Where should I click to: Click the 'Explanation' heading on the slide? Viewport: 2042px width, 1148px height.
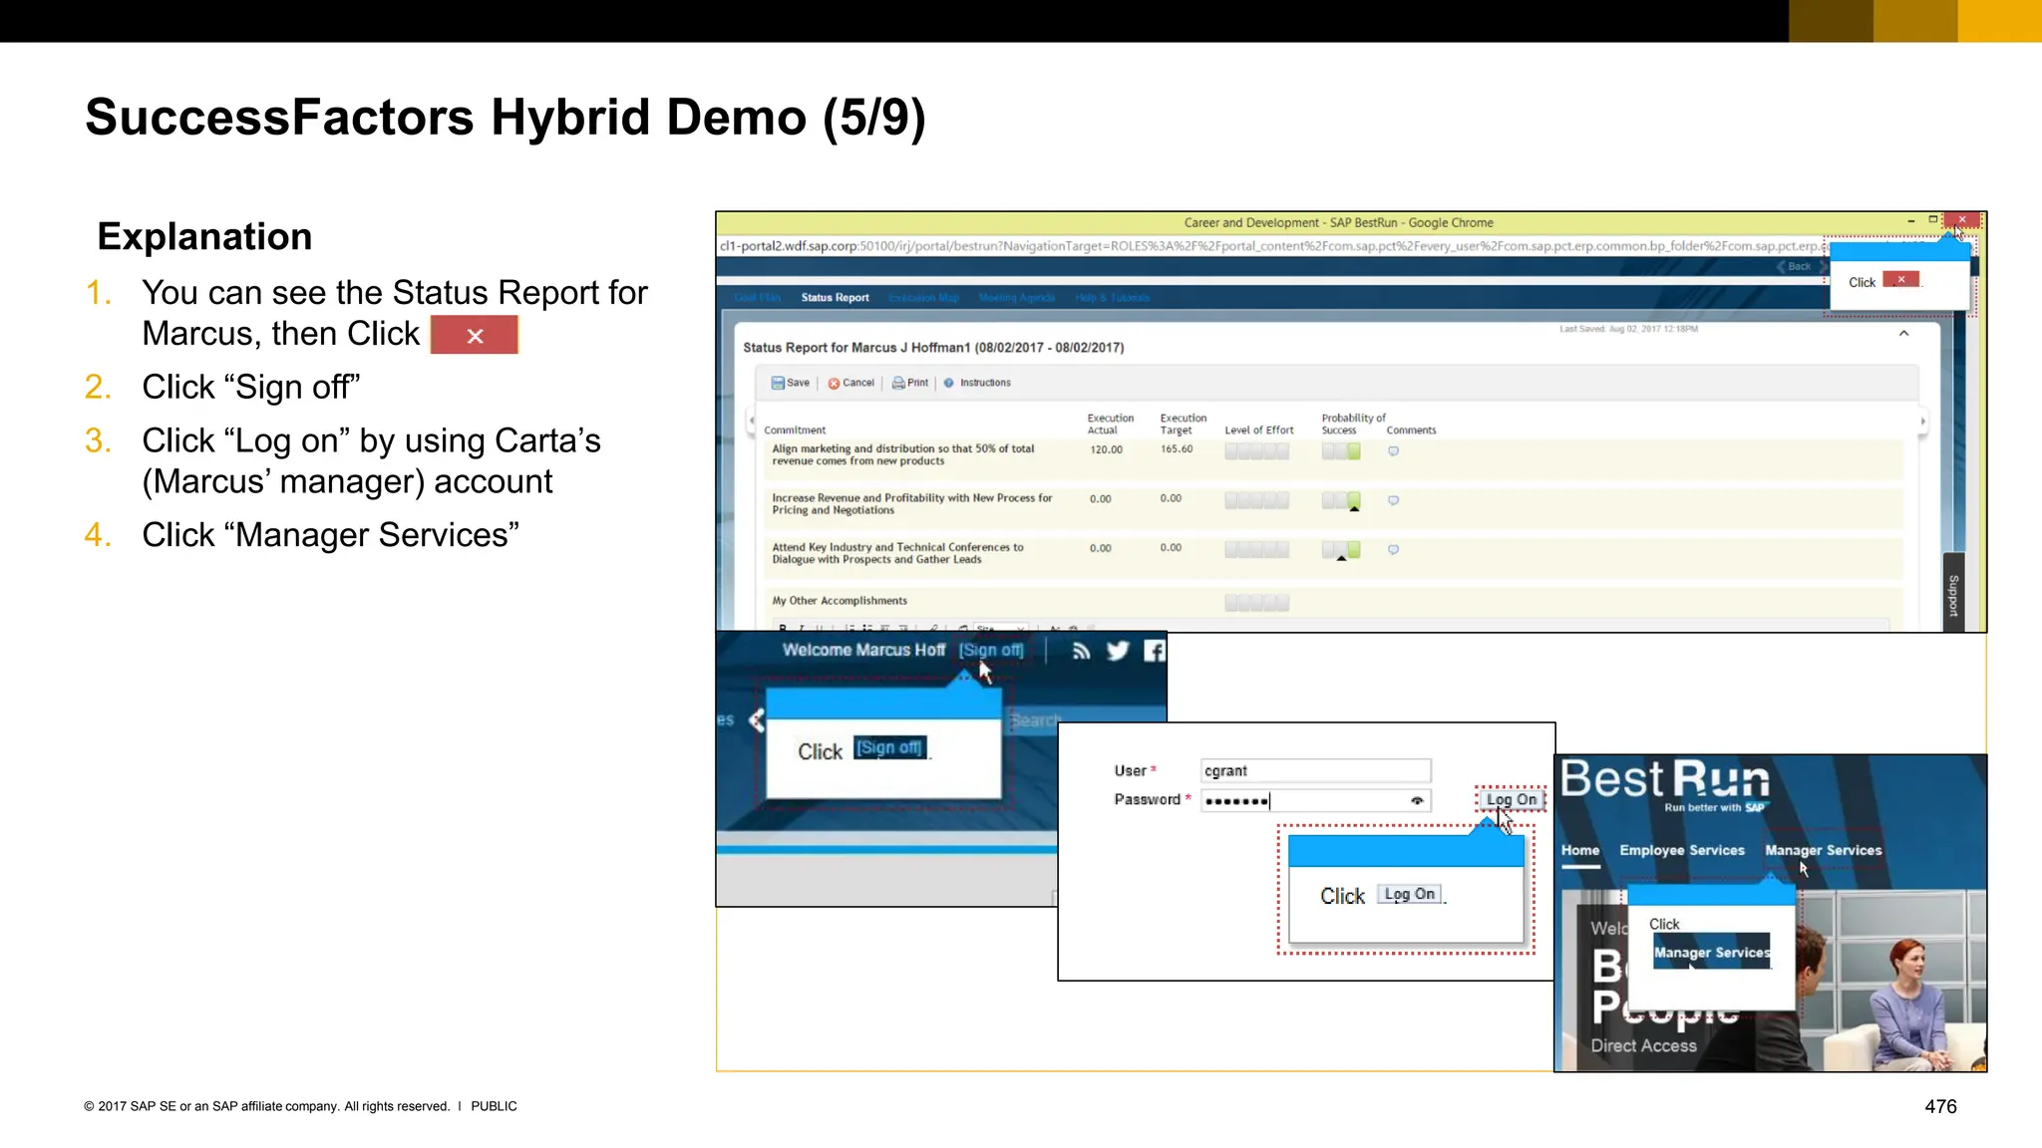[204, 237]
